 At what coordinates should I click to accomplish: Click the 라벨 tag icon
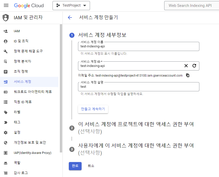6,112
